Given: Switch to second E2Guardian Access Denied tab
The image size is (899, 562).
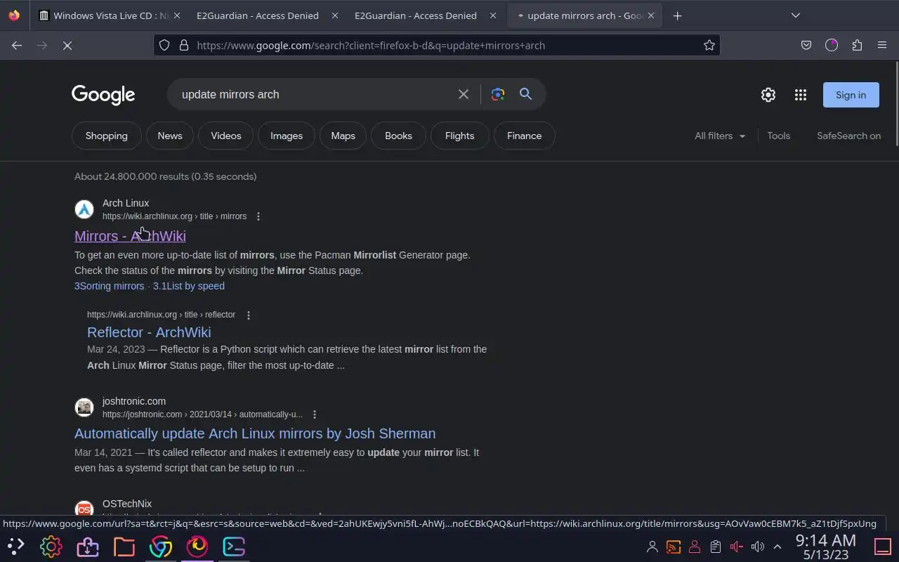Looking at the screenshot, I should pyautogui.click(x=415, y=15).
